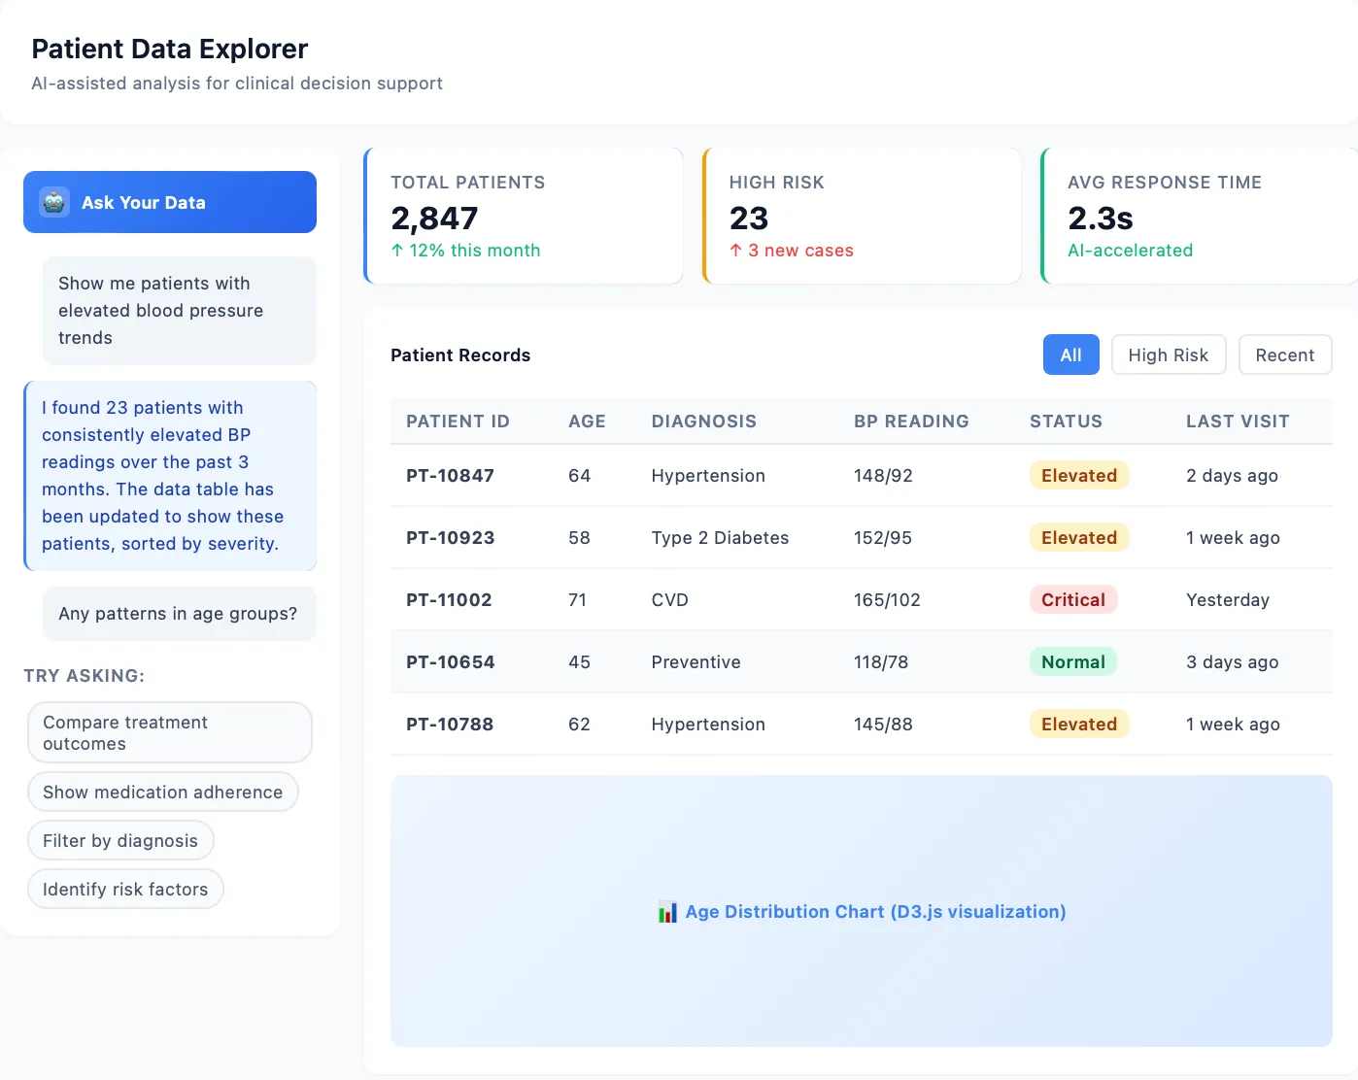1358x1080 pixels.
Task: Toggle the Critical status badge for PT-11002
Action: click(x=1073, y=599)
